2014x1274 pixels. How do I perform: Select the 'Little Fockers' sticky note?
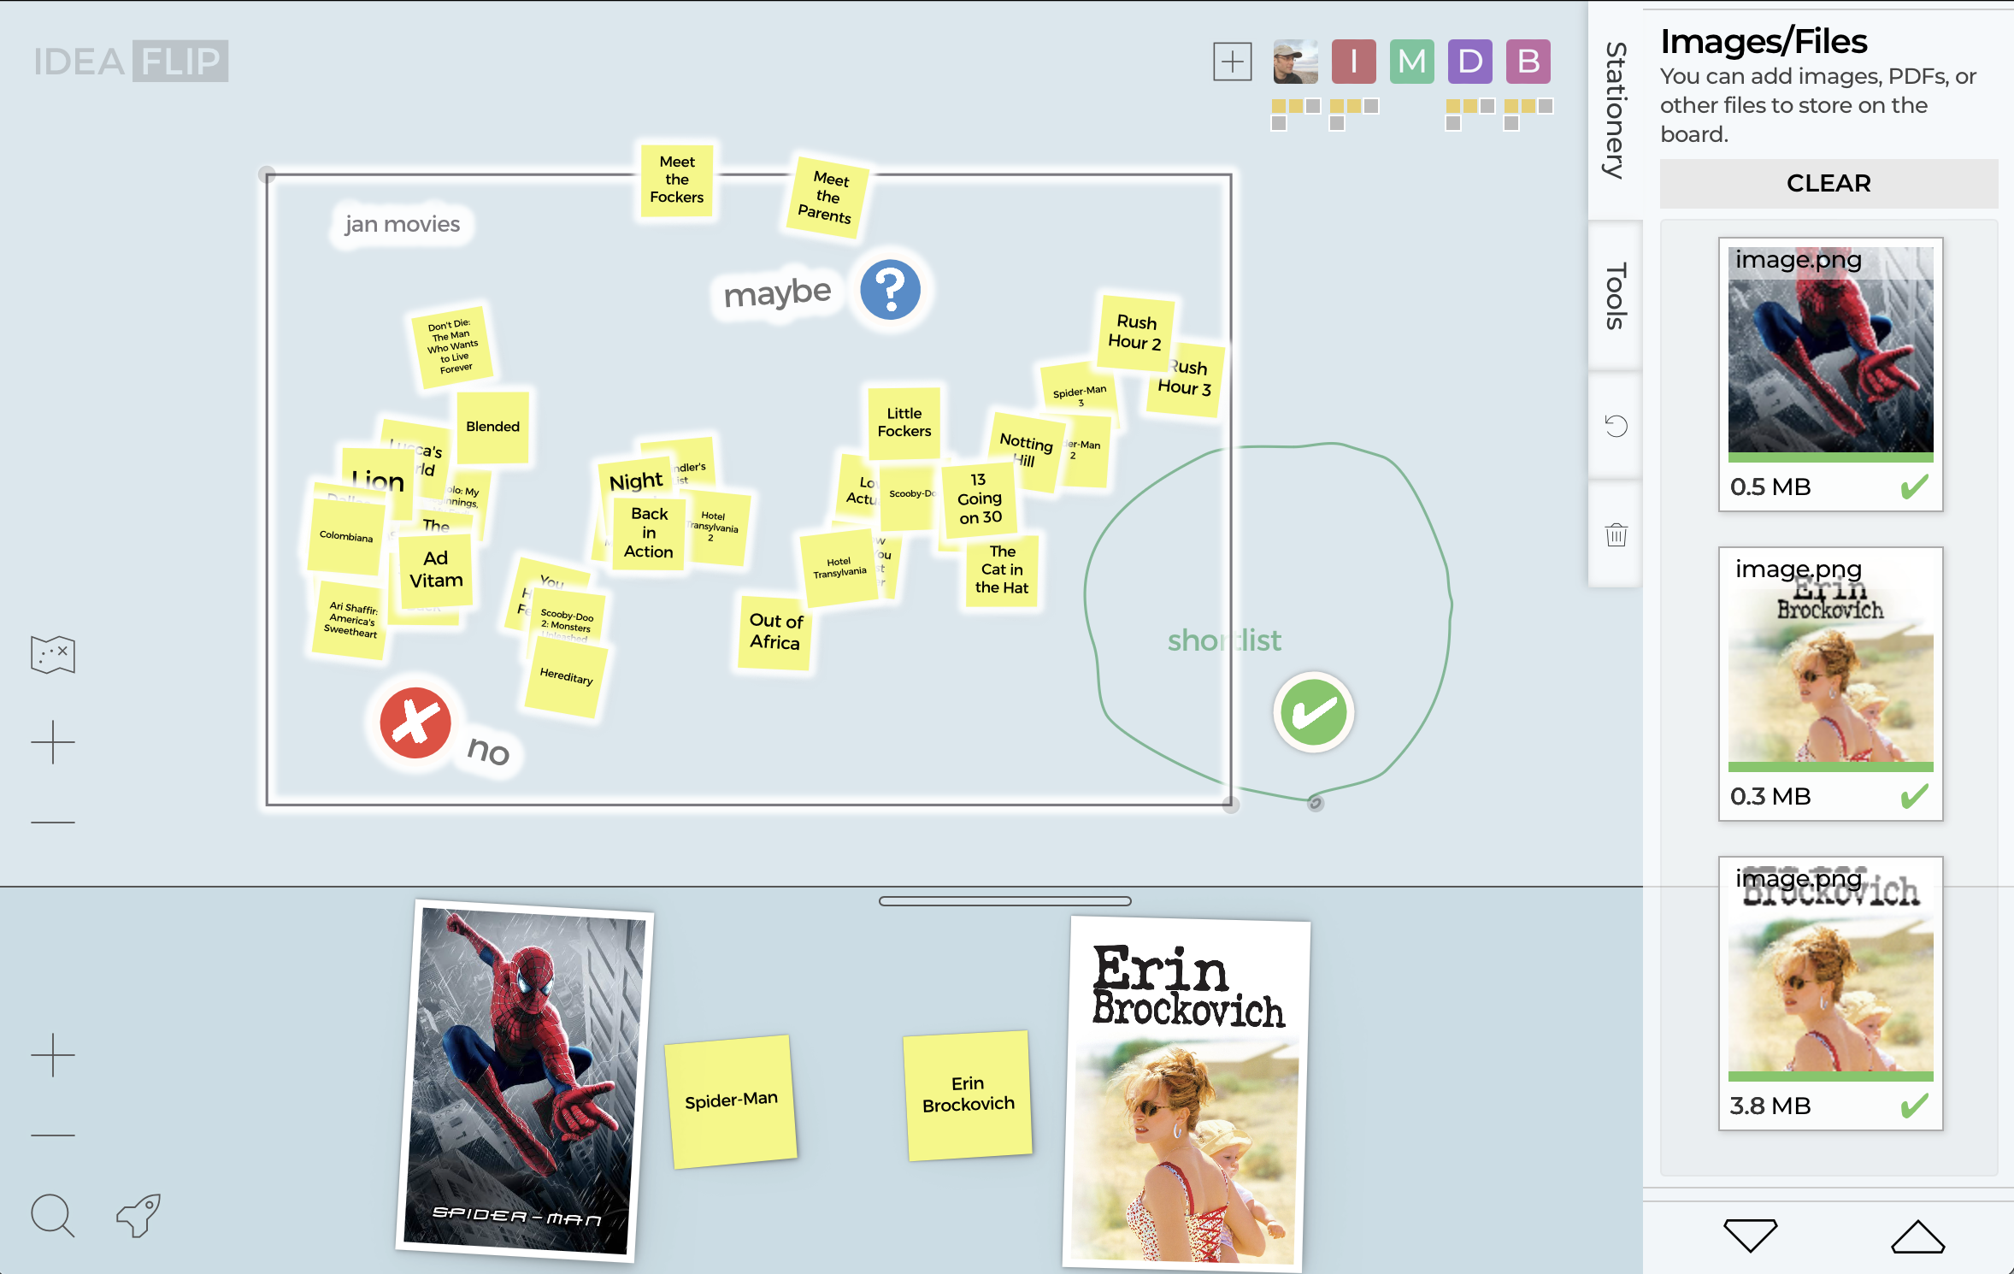pyautogui.click(x=904, y=422)
